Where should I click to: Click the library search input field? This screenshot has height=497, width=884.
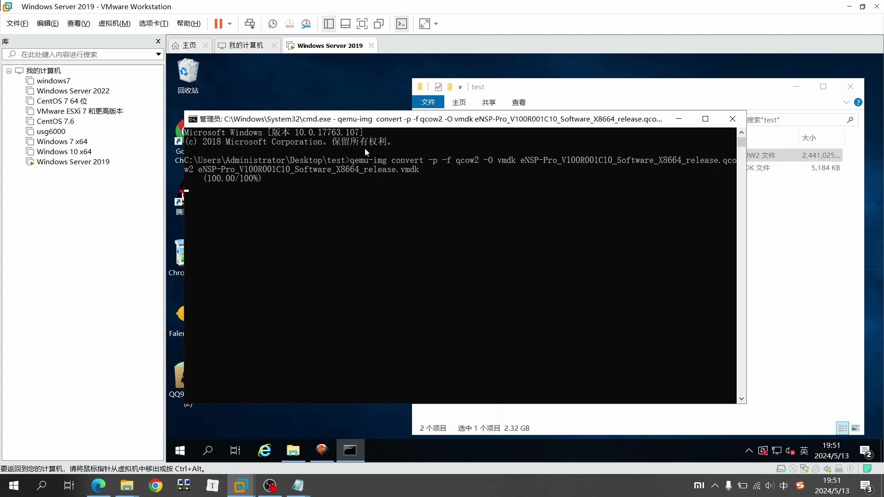click(x=83, y=54)
